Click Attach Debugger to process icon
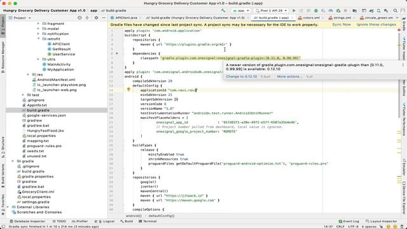 pos(338,11)
